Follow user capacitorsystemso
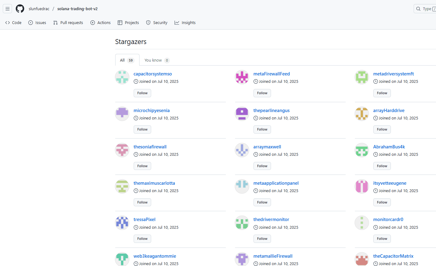Screen dimensions: 436x266 coord(143,93)
